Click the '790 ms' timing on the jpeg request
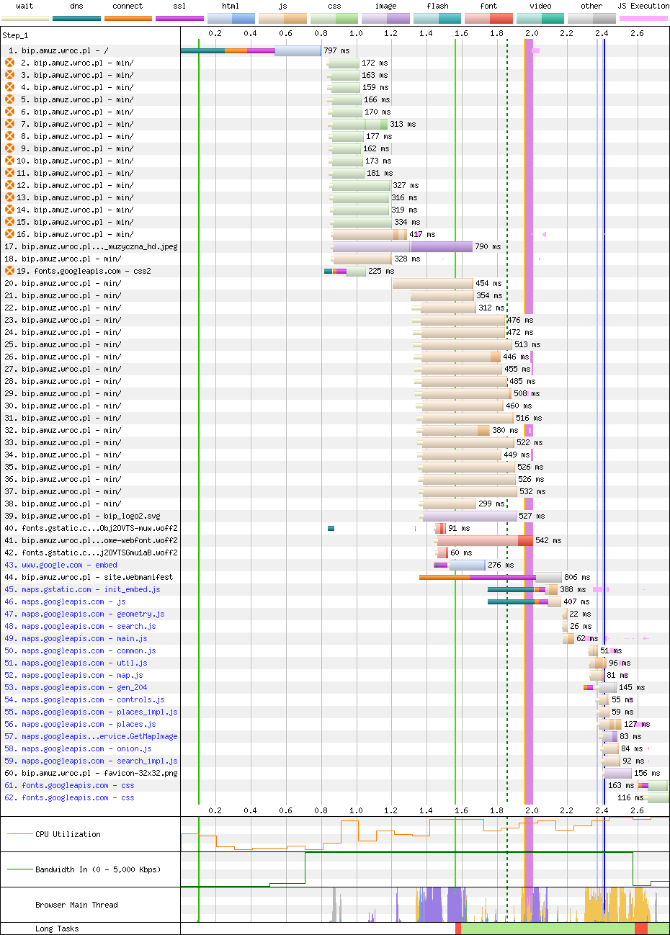Image resolution: width=670 pixels, height=935 pixels. coord(488,246)
